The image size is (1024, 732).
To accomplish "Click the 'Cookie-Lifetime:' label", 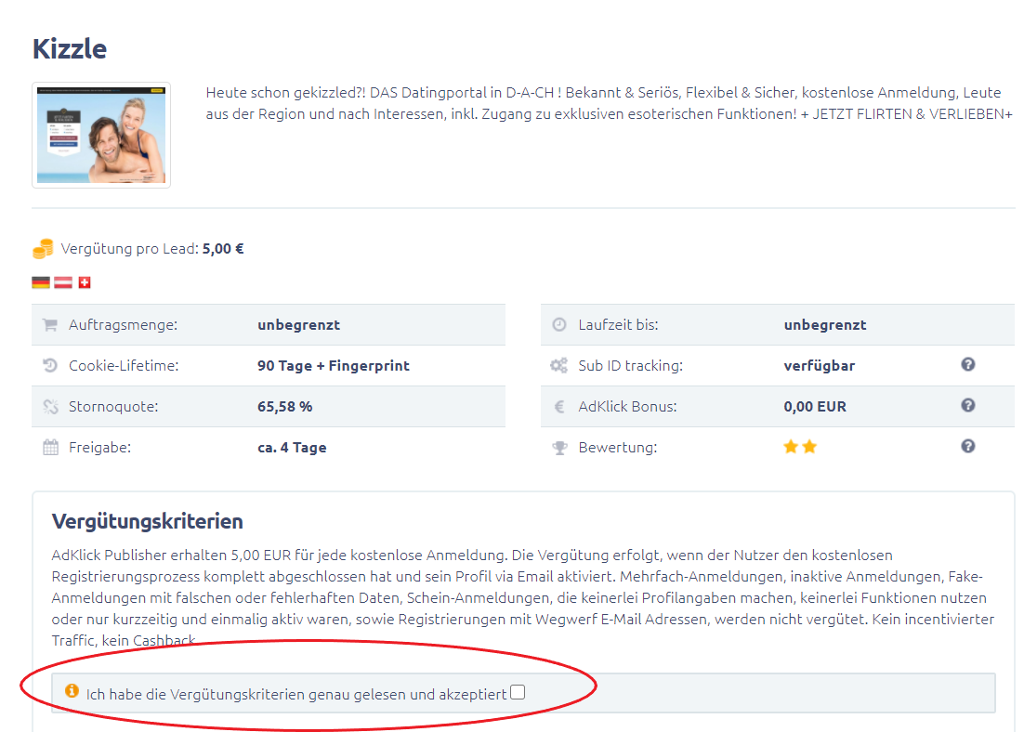I will coord(124,366).
